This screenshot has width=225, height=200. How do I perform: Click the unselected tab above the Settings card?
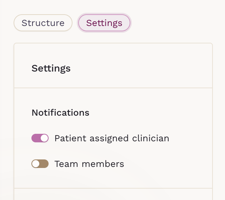tap(43, 23)
